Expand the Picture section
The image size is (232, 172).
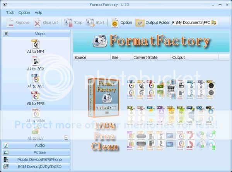tap(36, 152)
